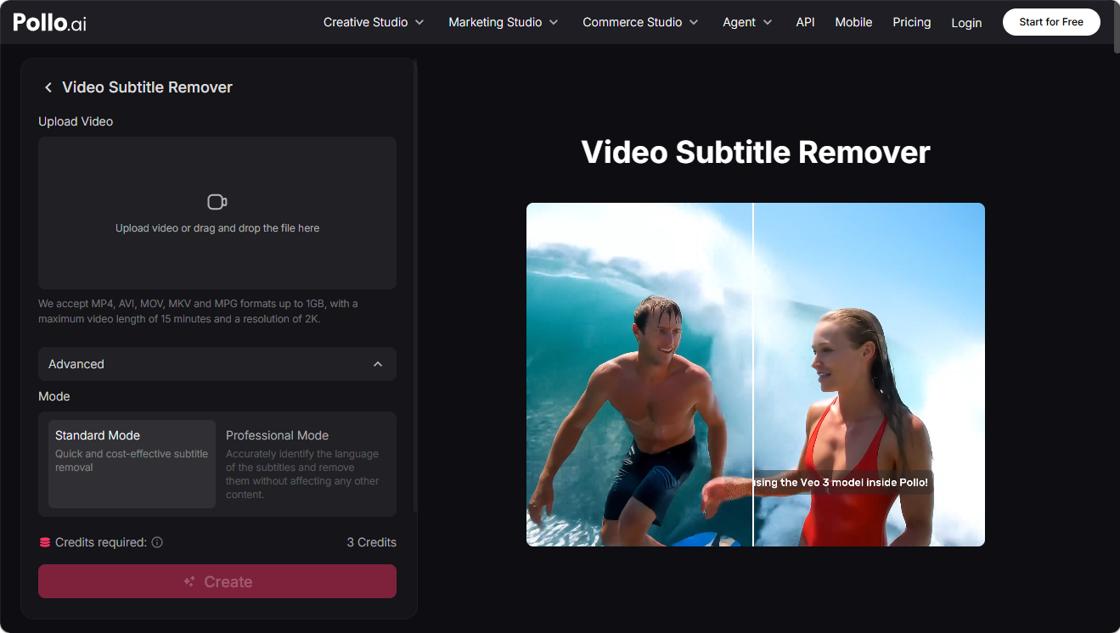Click the left panel scrollbar
Viewport: 1120px width, 633px height.
414,287
